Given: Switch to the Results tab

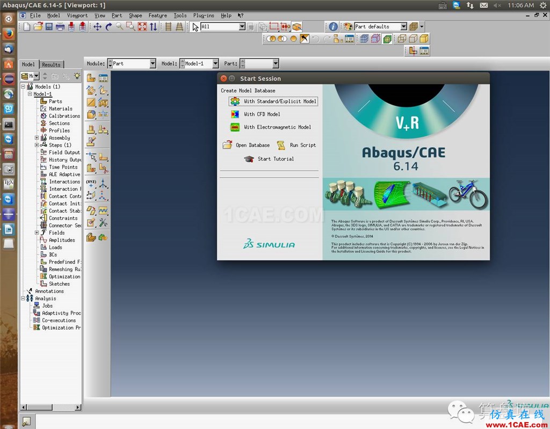Looking at the screenshot, I should pyautogui.click(x=51, y=64).
